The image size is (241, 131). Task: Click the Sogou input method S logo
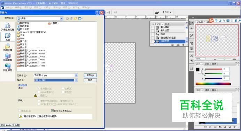point(211,20)
